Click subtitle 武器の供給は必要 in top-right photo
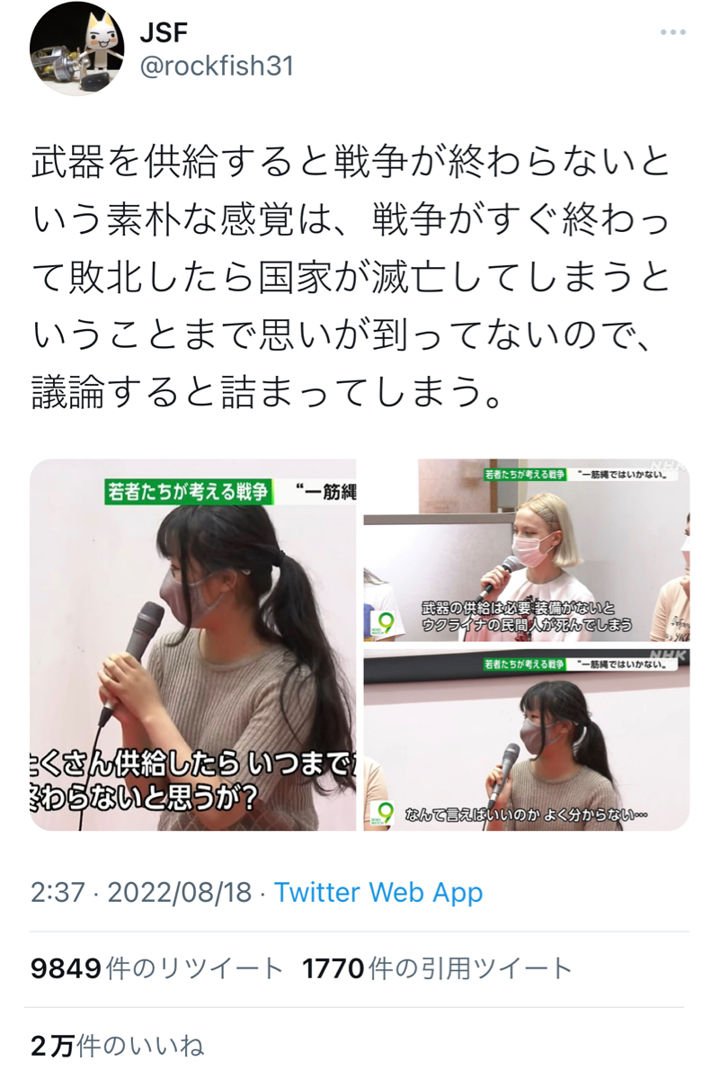Viewport: 720px width, 1079px height. click(x=527, y=616)
